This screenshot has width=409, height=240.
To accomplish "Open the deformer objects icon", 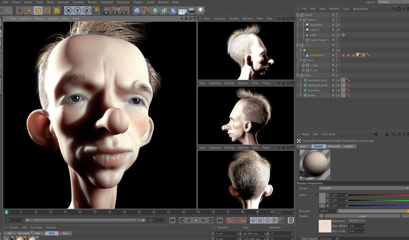I will click(x=173, y=11).
